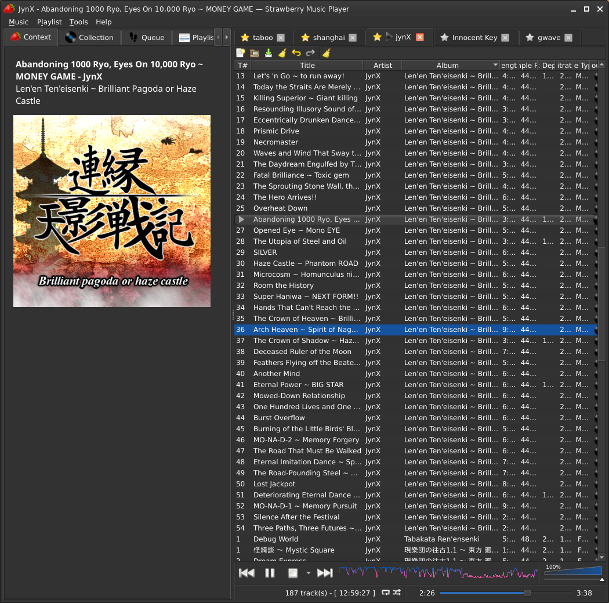
Task: Skip to the previous track
Action: pos(246,573)
